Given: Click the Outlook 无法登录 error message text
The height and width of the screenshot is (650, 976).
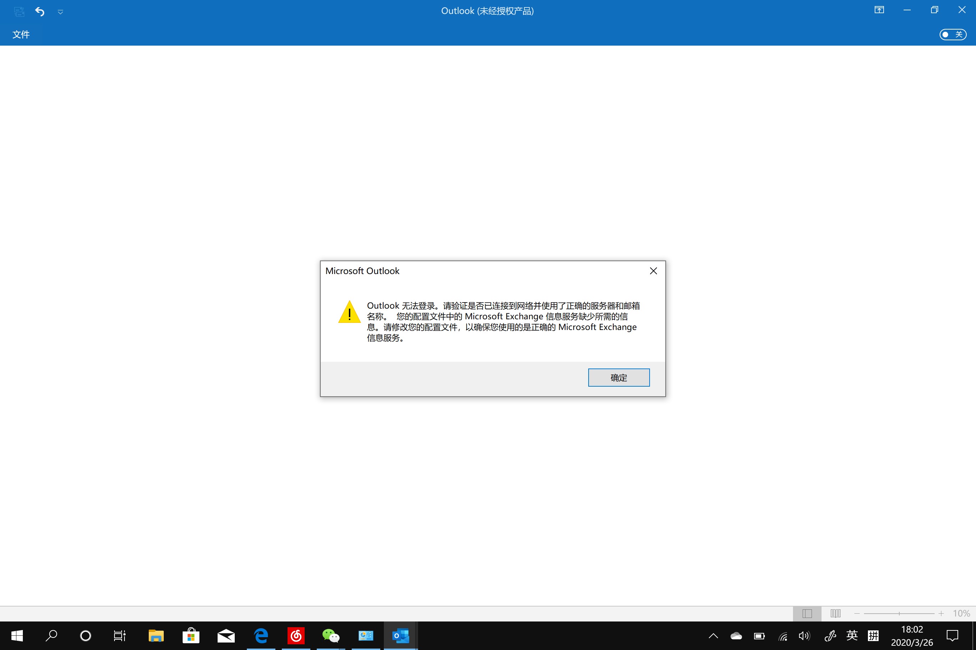Looking at the screenshot, I should point(503,322).
